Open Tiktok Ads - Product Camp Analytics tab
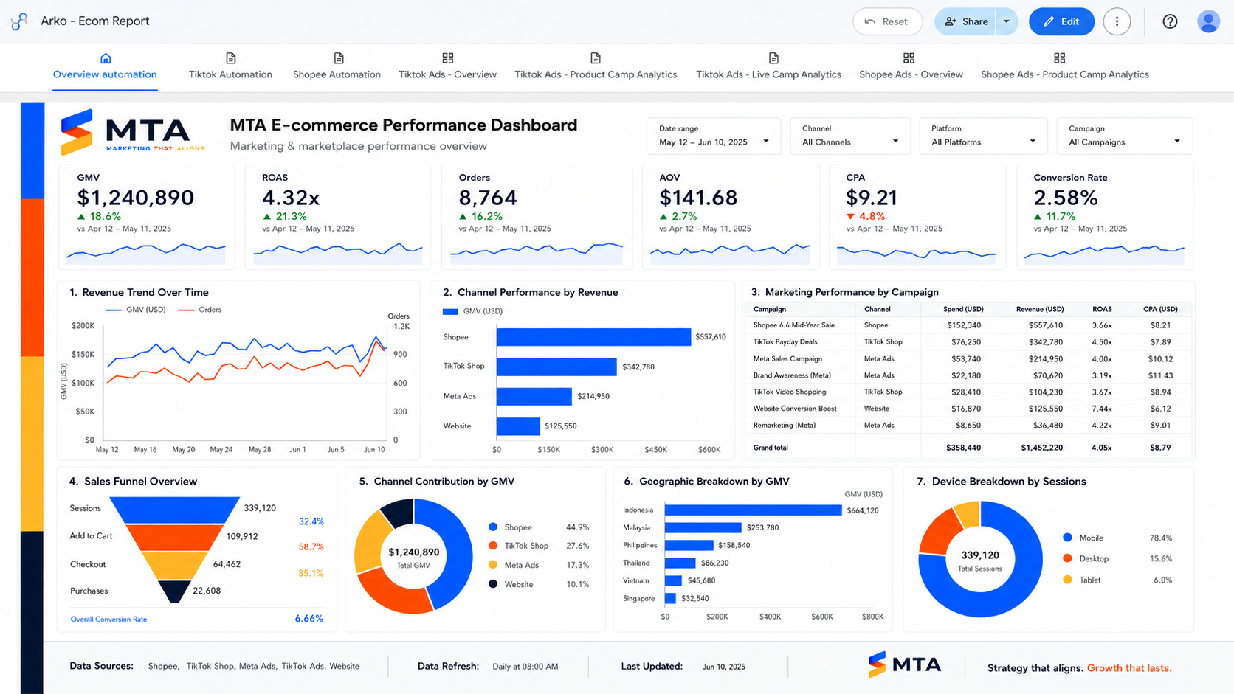The height and width of the screenshot is (694, 1234). [x=596, y=67]
